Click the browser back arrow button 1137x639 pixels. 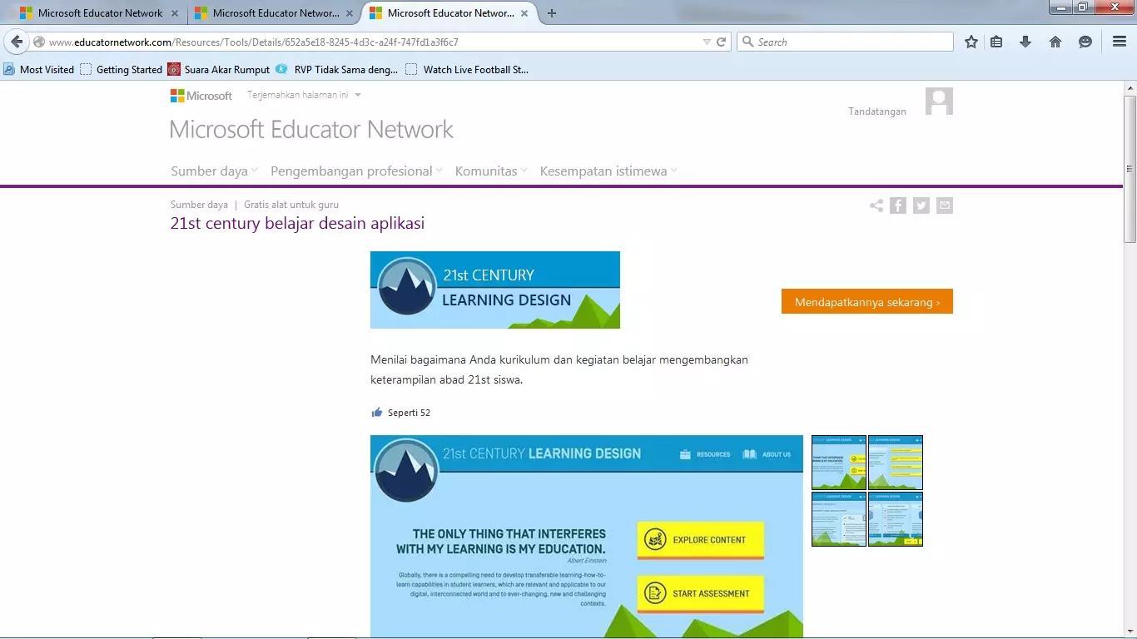[17, 42]
